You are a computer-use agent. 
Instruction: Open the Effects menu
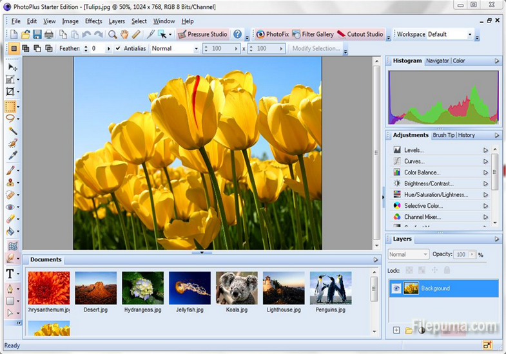tap(93, 21)
